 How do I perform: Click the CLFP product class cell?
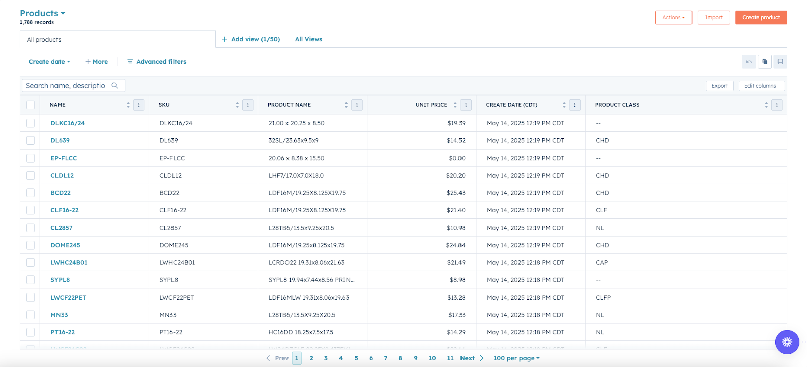point(603,298)
